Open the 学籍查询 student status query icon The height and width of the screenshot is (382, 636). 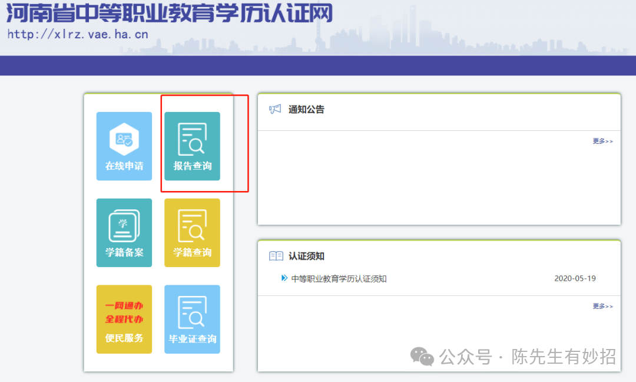coord(192,232)
